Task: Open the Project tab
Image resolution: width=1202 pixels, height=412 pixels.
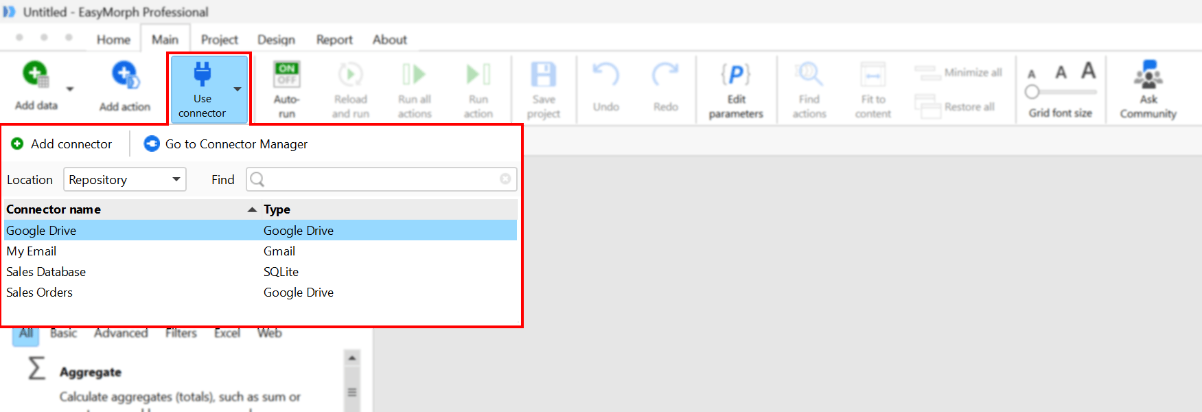Action: tap(220, 40)
